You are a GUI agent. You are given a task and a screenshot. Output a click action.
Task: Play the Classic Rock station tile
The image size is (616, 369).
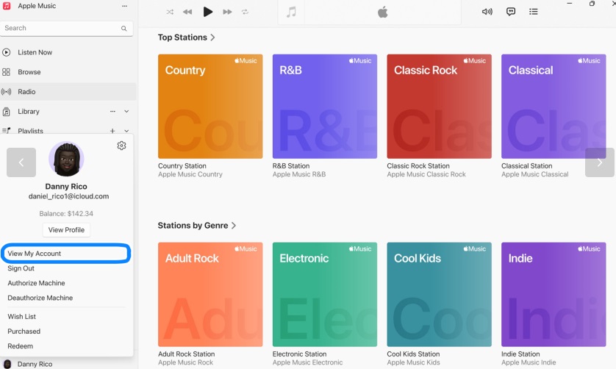440,107
